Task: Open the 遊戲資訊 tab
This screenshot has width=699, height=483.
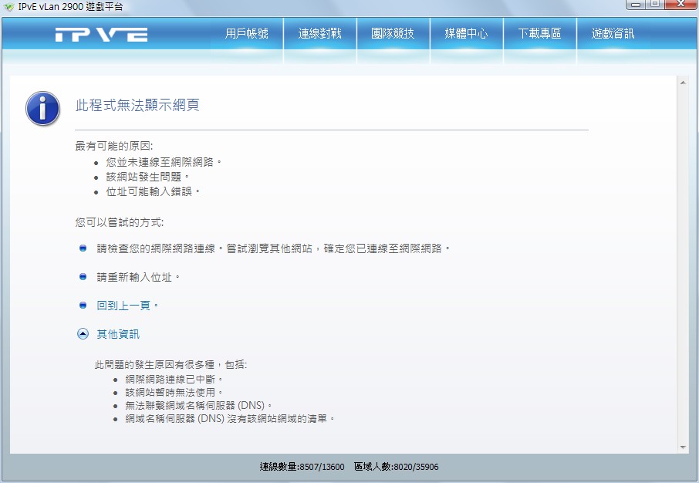Action: pos(613,34)
